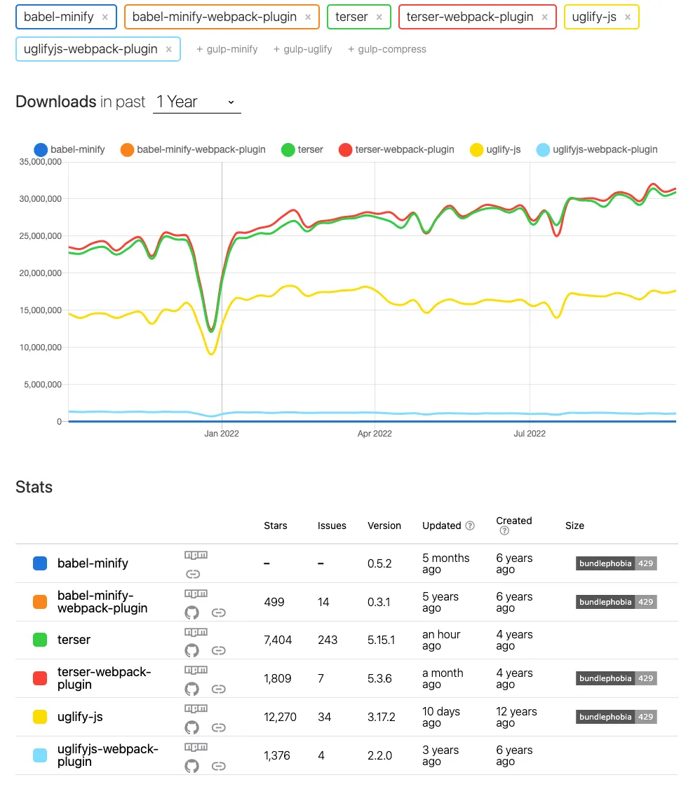Screen dimensions: 700x789
Task: Add suggested package gulp-minify
Action: click(x=227, y=49)
